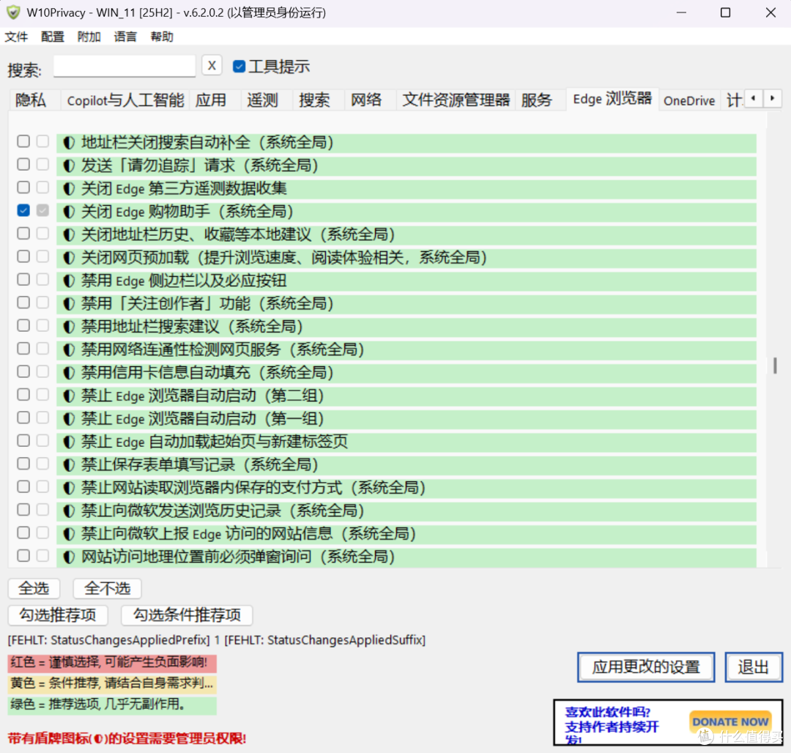The height and width of the screenshot is (753, 791).
Task: Click shield icon beside 禁止网站读取浏览器内保存的支付方式
Action: (x=69, y=489)
